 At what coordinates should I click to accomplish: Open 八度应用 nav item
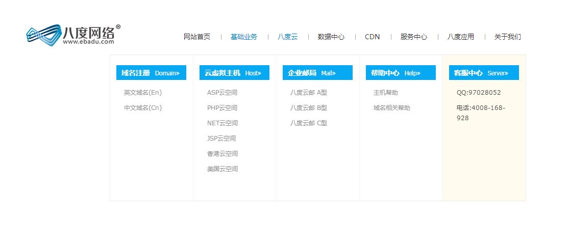point(460,37)
